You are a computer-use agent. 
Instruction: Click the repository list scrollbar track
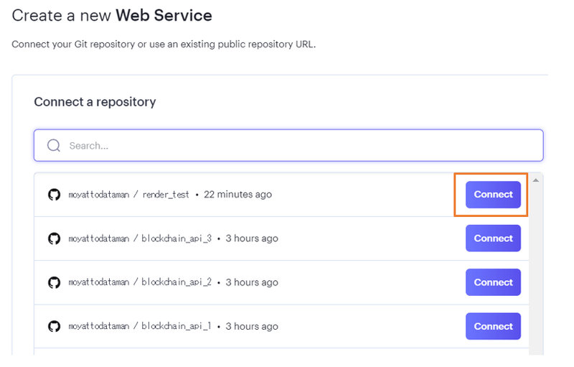coord(535,273)
